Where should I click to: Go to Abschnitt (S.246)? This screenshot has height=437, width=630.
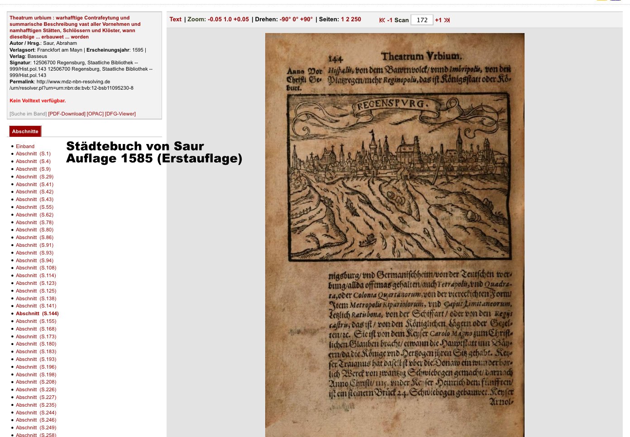[x=36, y=420]
